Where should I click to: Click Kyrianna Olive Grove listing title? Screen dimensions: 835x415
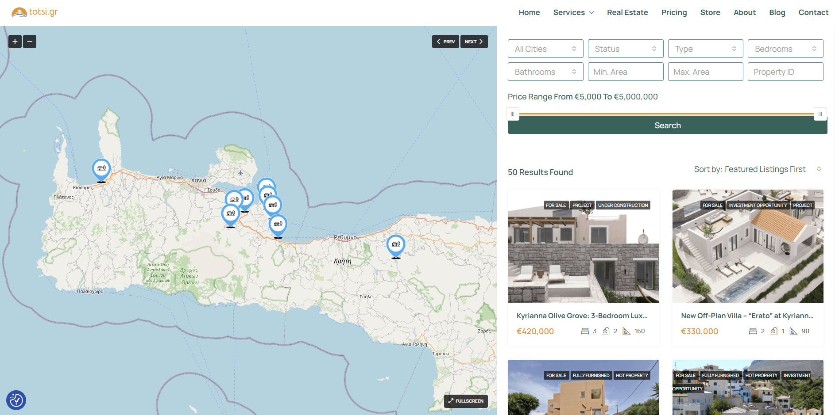(x=582, y=316)
